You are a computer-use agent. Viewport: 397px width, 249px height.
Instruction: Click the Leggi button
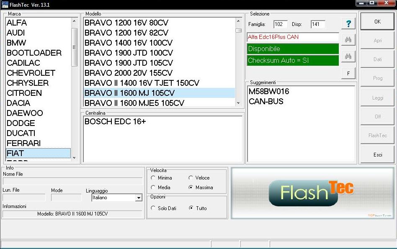click(377, 98)
